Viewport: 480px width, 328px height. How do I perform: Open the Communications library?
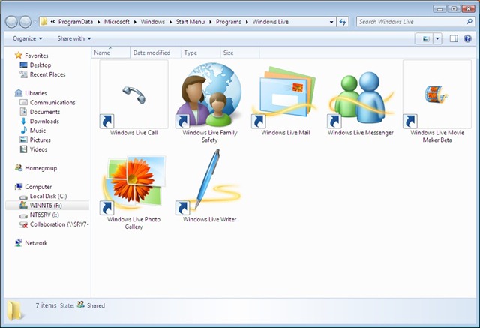(x=52, y=103)
